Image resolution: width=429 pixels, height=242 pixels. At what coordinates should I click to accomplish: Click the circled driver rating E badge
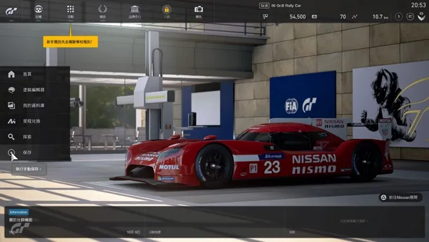pyautogui.click(x=410, y=17)
